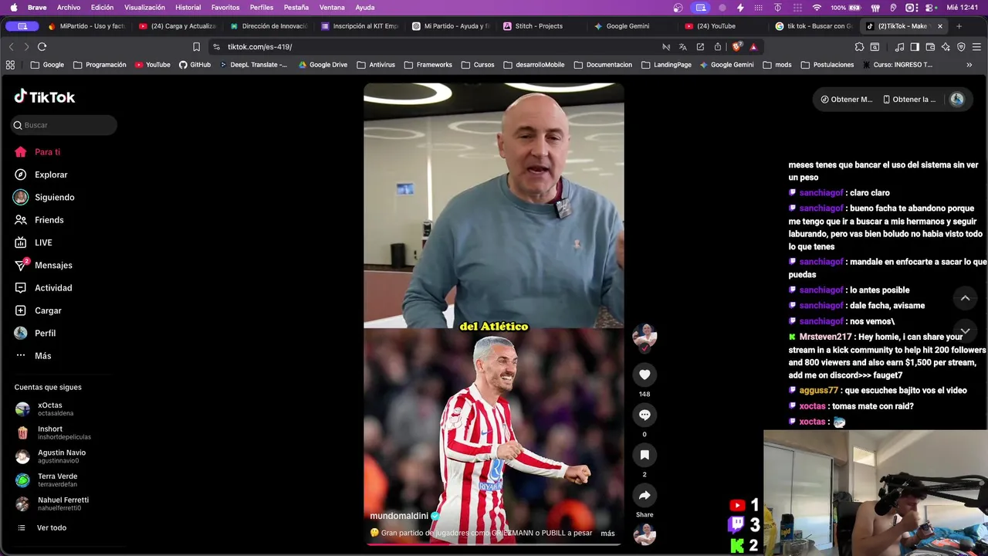Viewport: 988px width, 556px height.
Task: Click the TikTok search field
Action: 64,125
